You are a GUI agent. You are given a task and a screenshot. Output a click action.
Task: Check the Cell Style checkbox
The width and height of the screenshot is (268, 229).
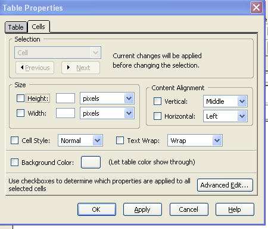tap(14, 141)
